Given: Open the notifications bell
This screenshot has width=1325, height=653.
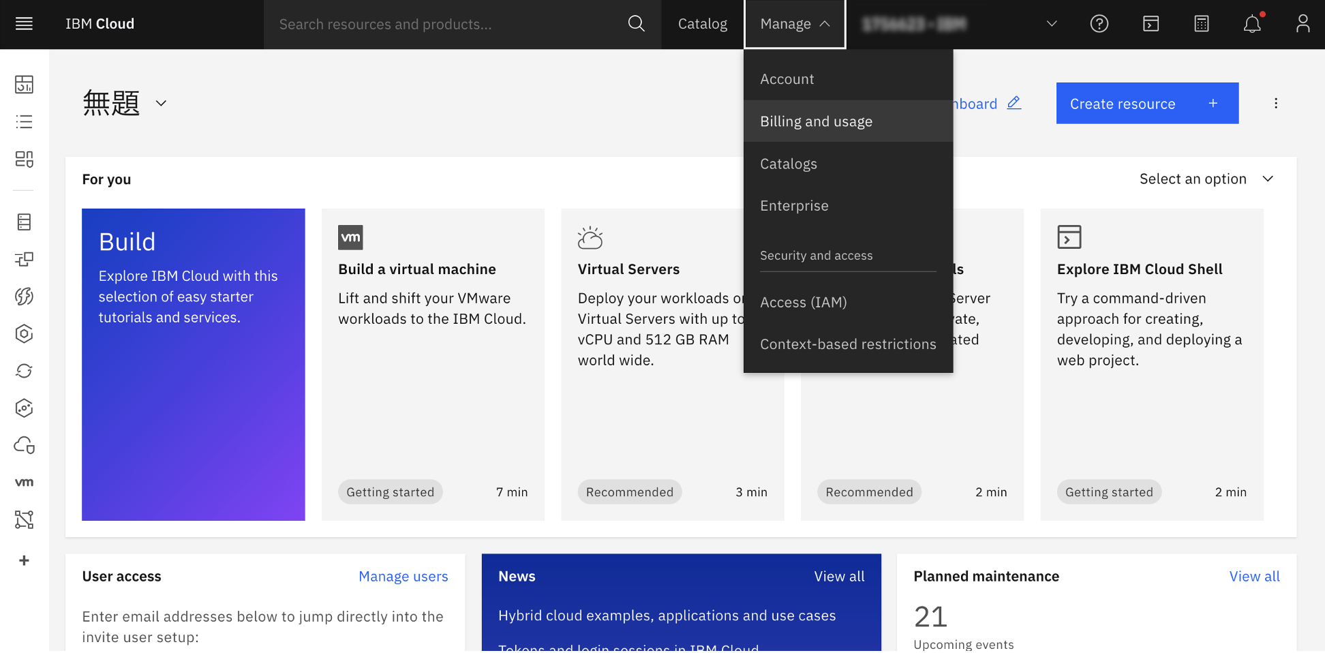Looking at the screenshot, I should [x=1252, y=24].
